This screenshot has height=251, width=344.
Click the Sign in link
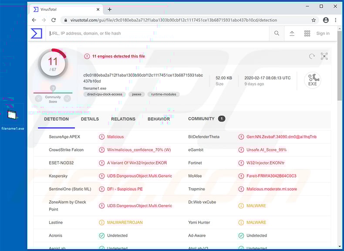[323, 33]
